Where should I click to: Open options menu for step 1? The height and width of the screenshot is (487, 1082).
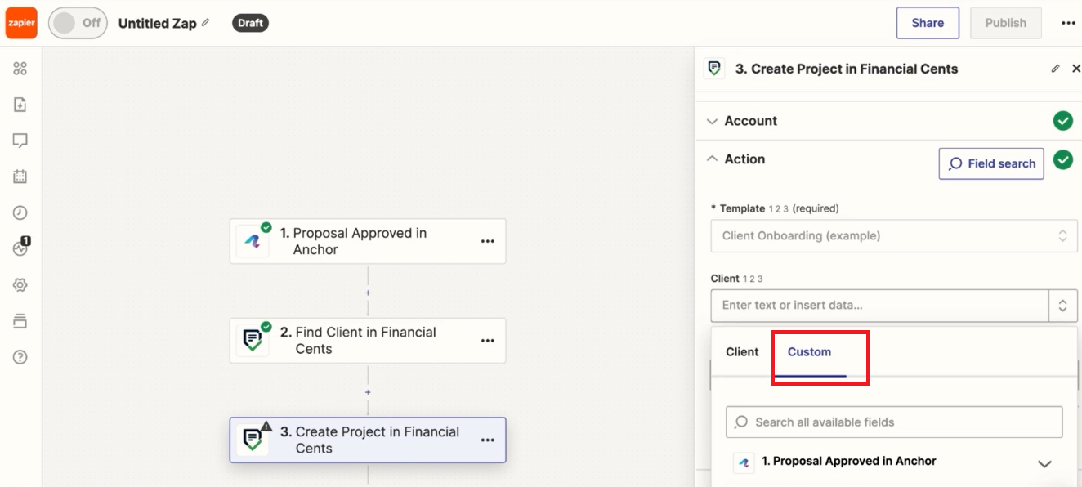488,241
